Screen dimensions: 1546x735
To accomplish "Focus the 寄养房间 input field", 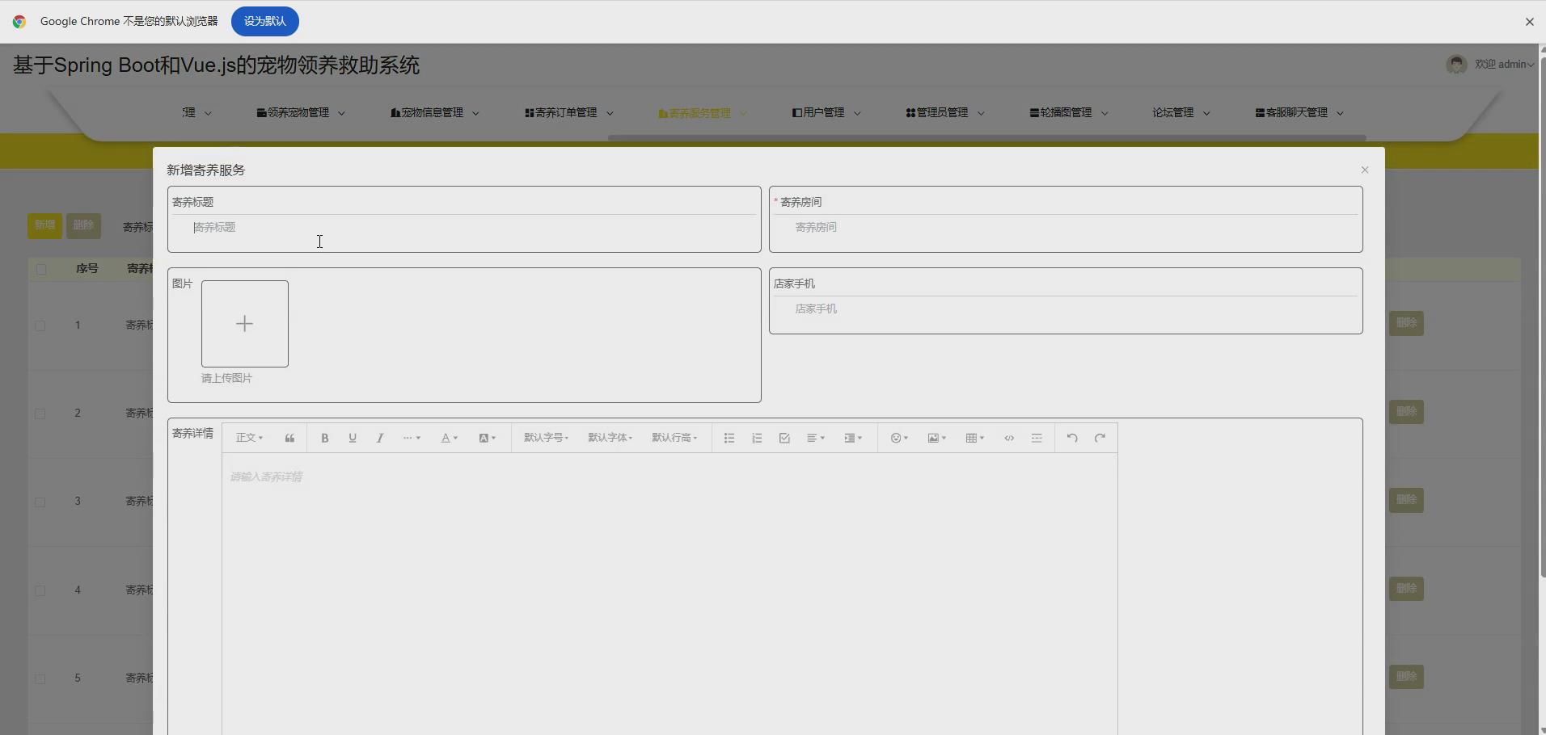I will click(1066, 228).
